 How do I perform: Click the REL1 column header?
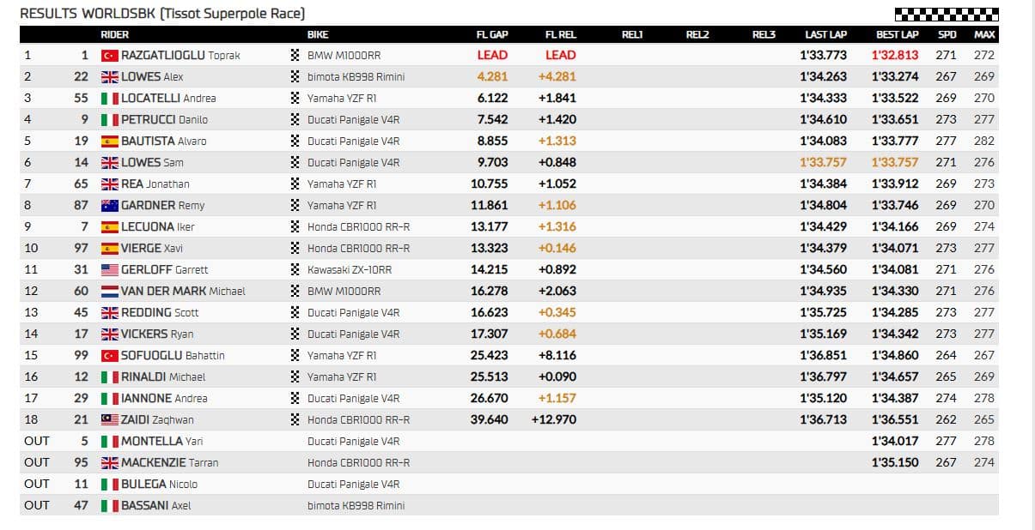[x=632, y=34]
